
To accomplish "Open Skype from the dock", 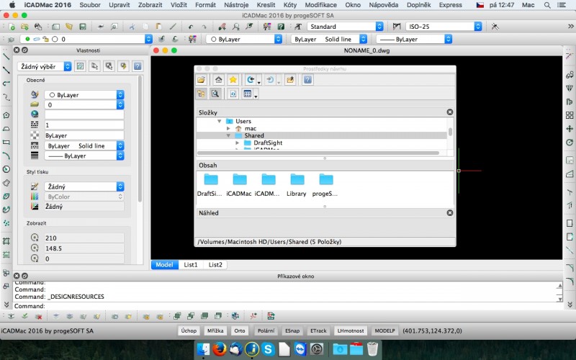I will [x=268, y=349].
